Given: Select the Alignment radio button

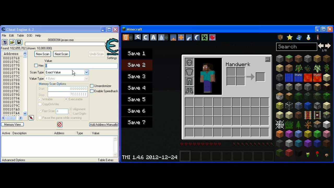Looking at the screenshot, I should (x=71, y=109).
